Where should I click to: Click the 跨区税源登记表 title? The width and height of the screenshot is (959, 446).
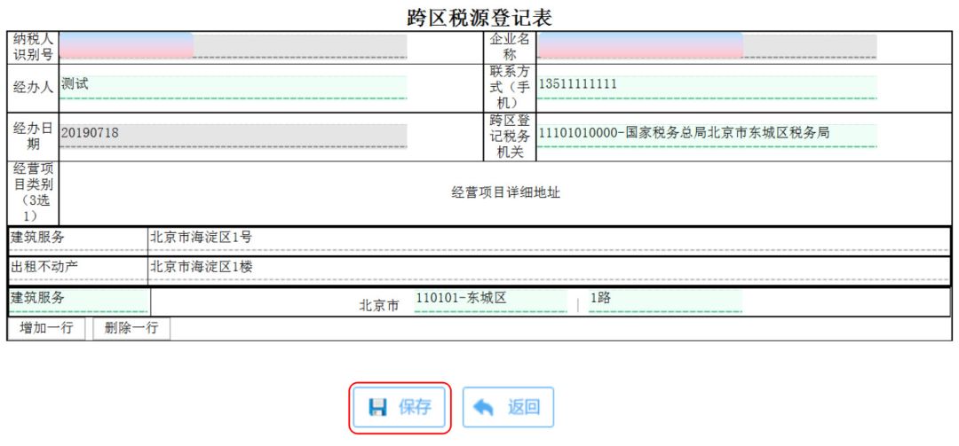pos(479,17)
